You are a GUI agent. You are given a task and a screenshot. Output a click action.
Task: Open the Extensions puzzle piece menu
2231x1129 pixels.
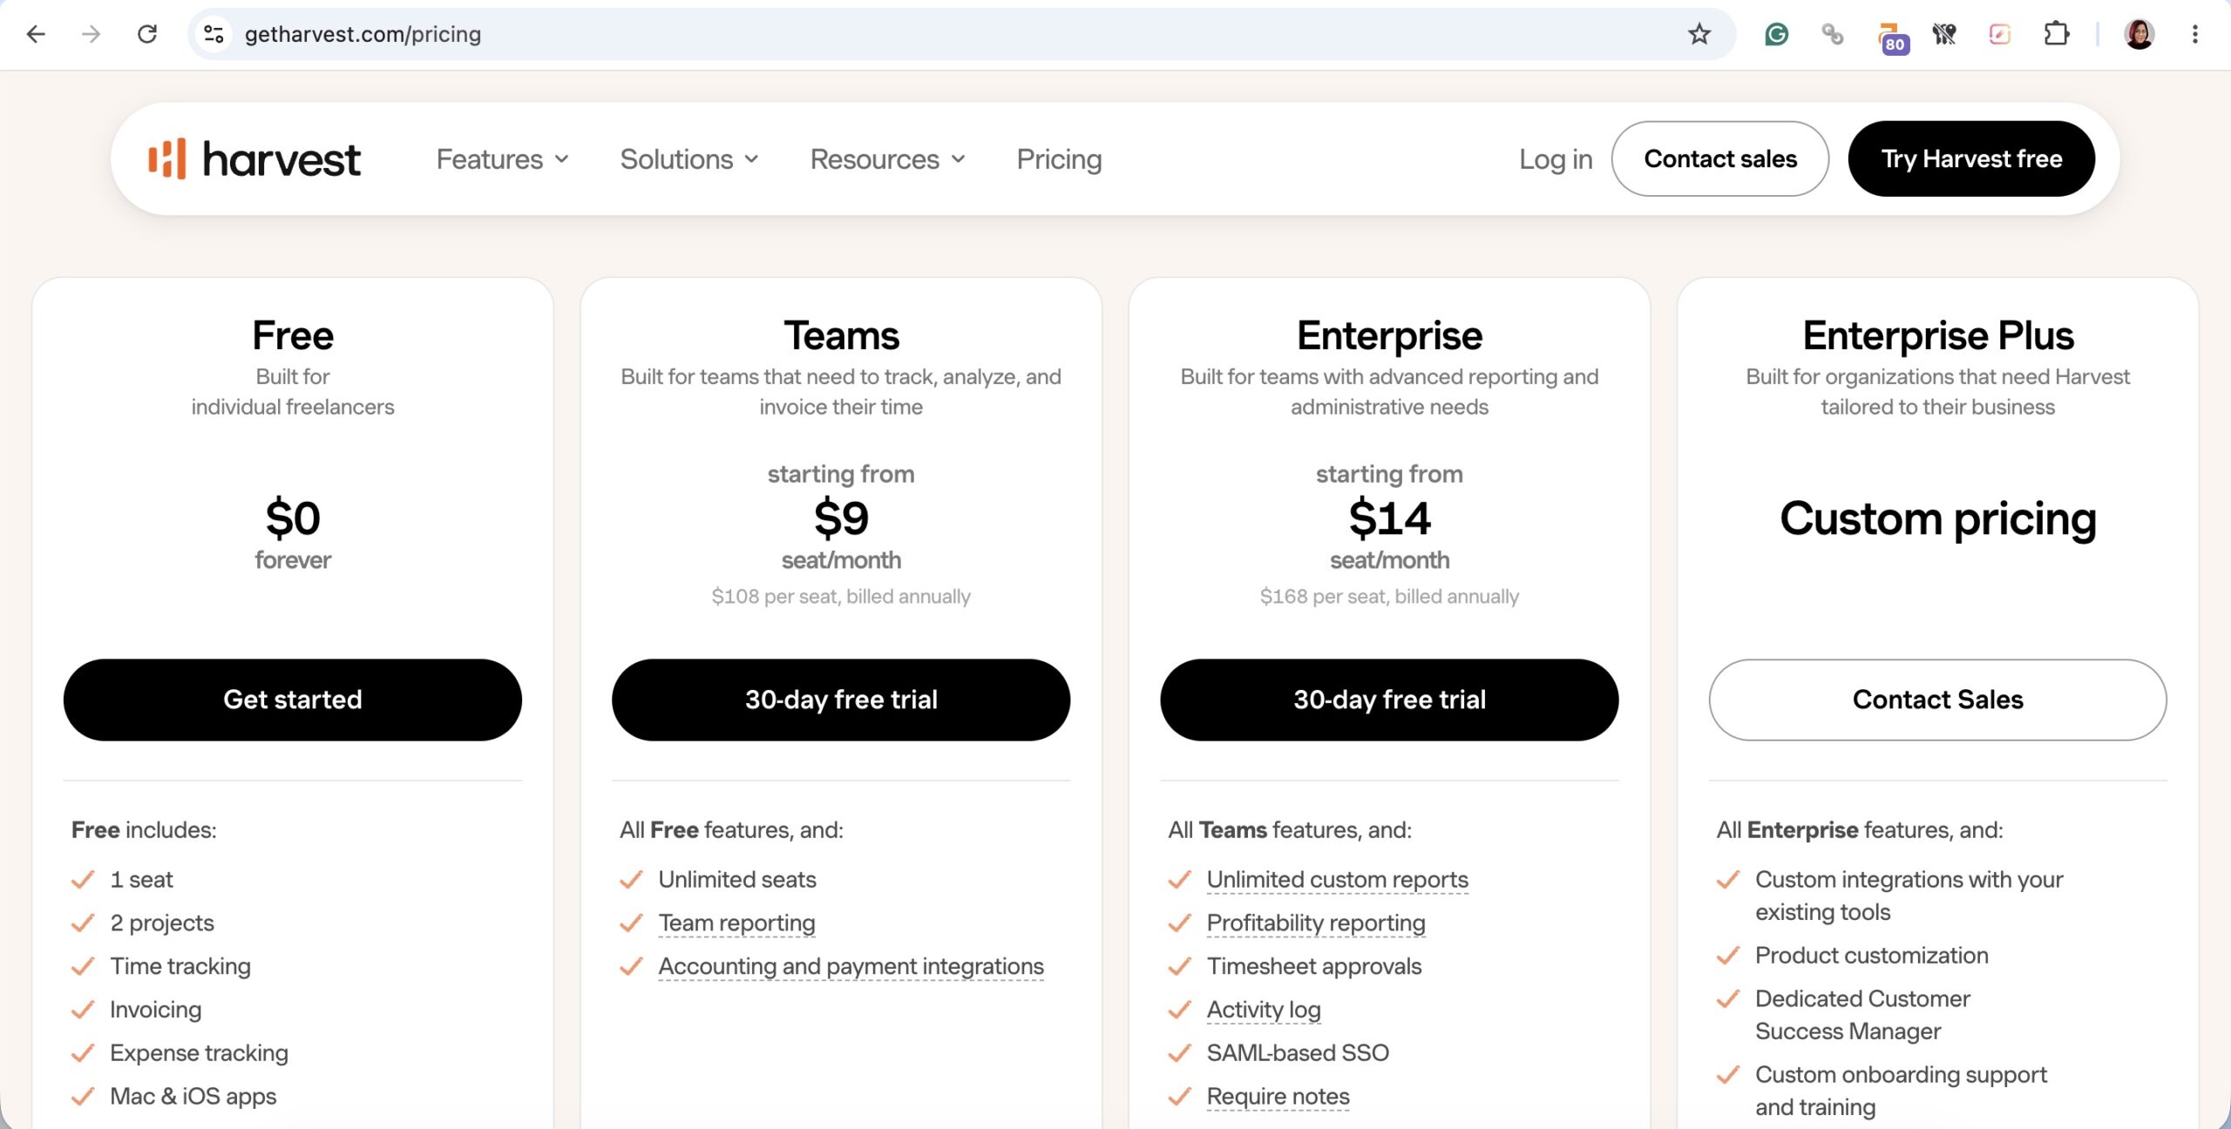tap(2056, 34)
